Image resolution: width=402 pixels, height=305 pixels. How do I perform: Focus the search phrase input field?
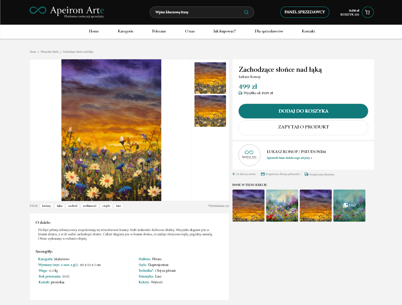[x=202, y=12]
